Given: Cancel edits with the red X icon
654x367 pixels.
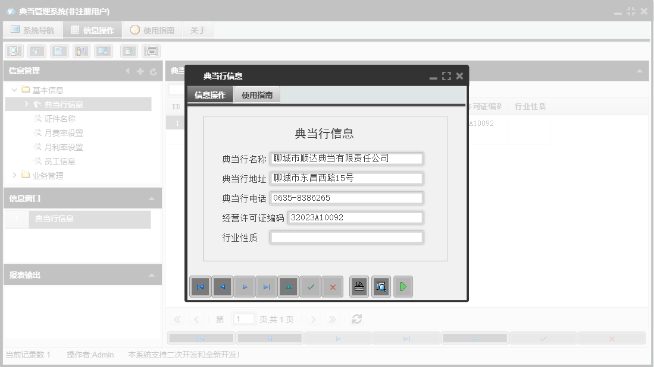Looking at the screenshot, I should tap(333, 287).
